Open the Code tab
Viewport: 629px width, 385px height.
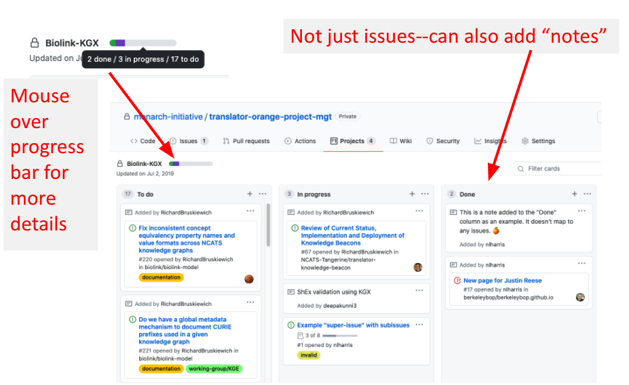click(142, 141)
